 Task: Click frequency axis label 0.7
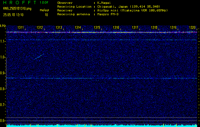pyautogui.click(x=3, y=105)
